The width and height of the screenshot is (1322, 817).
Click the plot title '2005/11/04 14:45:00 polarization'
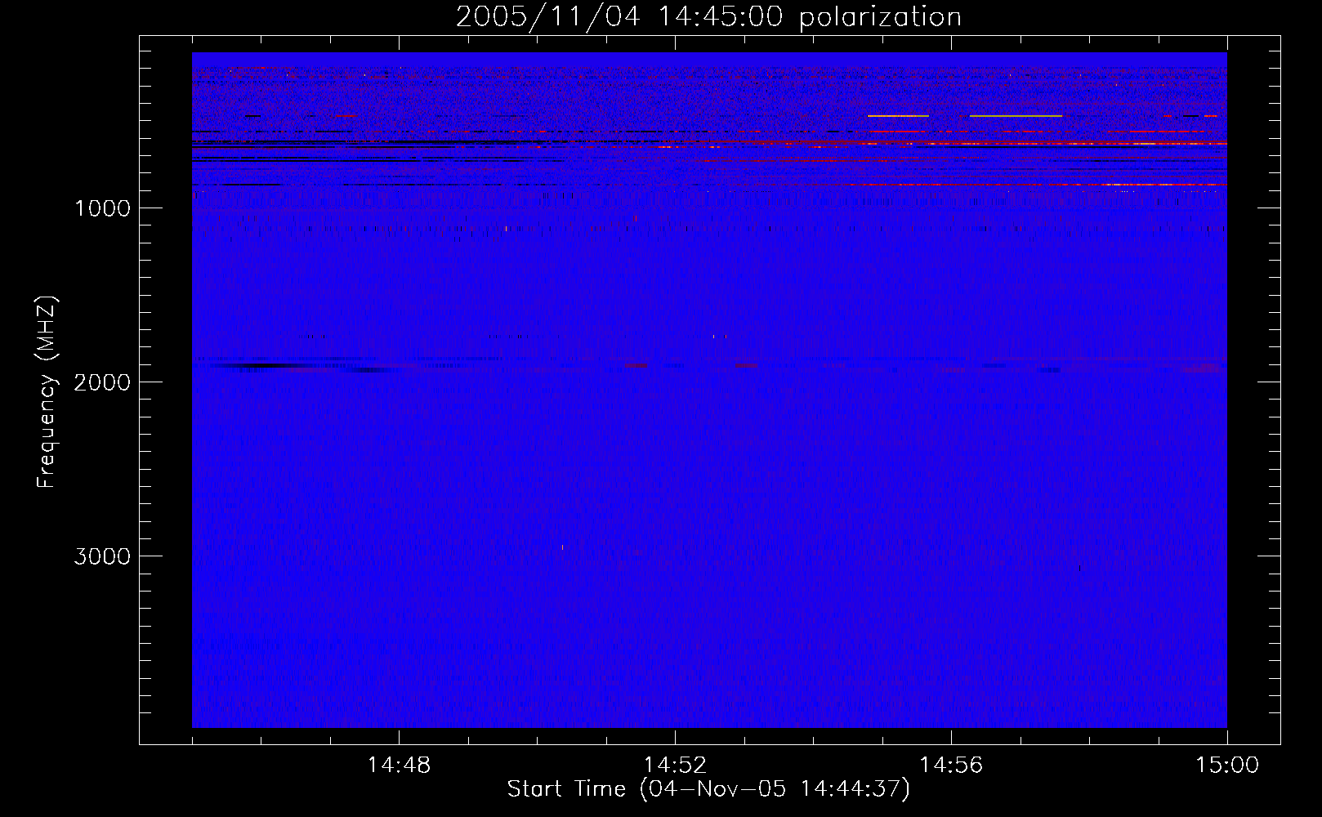[708, 16]
